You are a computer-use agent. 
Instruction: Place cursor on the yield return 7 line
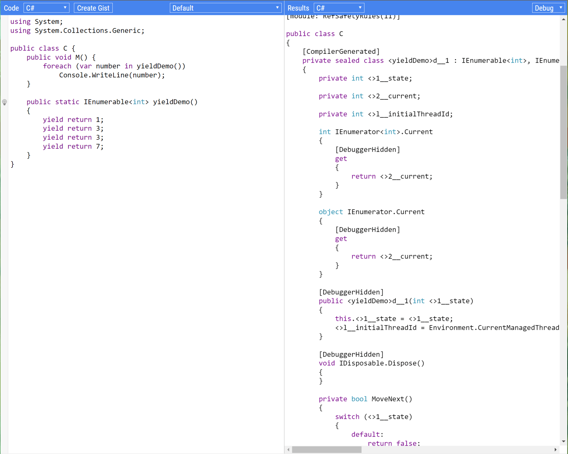pyautogui.click(x=73, y=146)
